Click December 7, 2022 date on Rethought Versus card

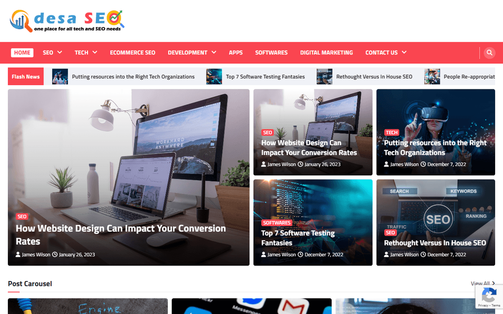coord(447,254)
